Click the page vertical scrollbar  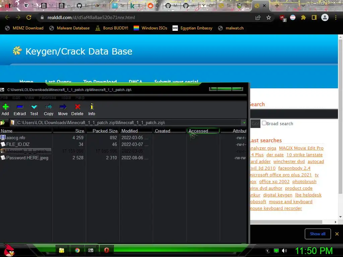pos(340,116)
